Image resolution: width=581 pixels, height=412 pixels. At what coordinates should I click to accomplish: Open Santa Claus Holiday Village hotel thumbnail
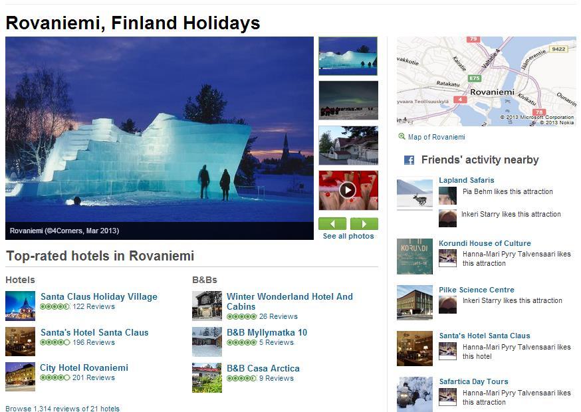click(20, 306)
